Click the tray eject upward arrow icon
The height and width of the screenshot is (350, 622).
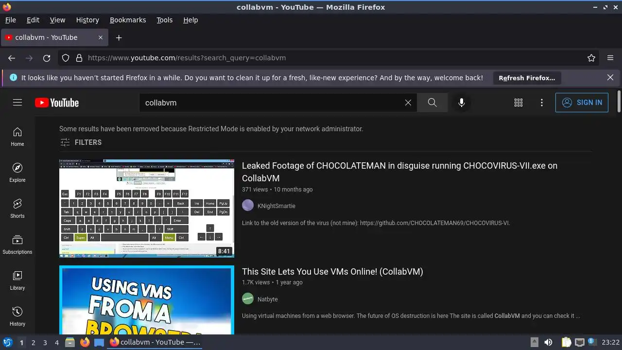(x=534, y=342)
